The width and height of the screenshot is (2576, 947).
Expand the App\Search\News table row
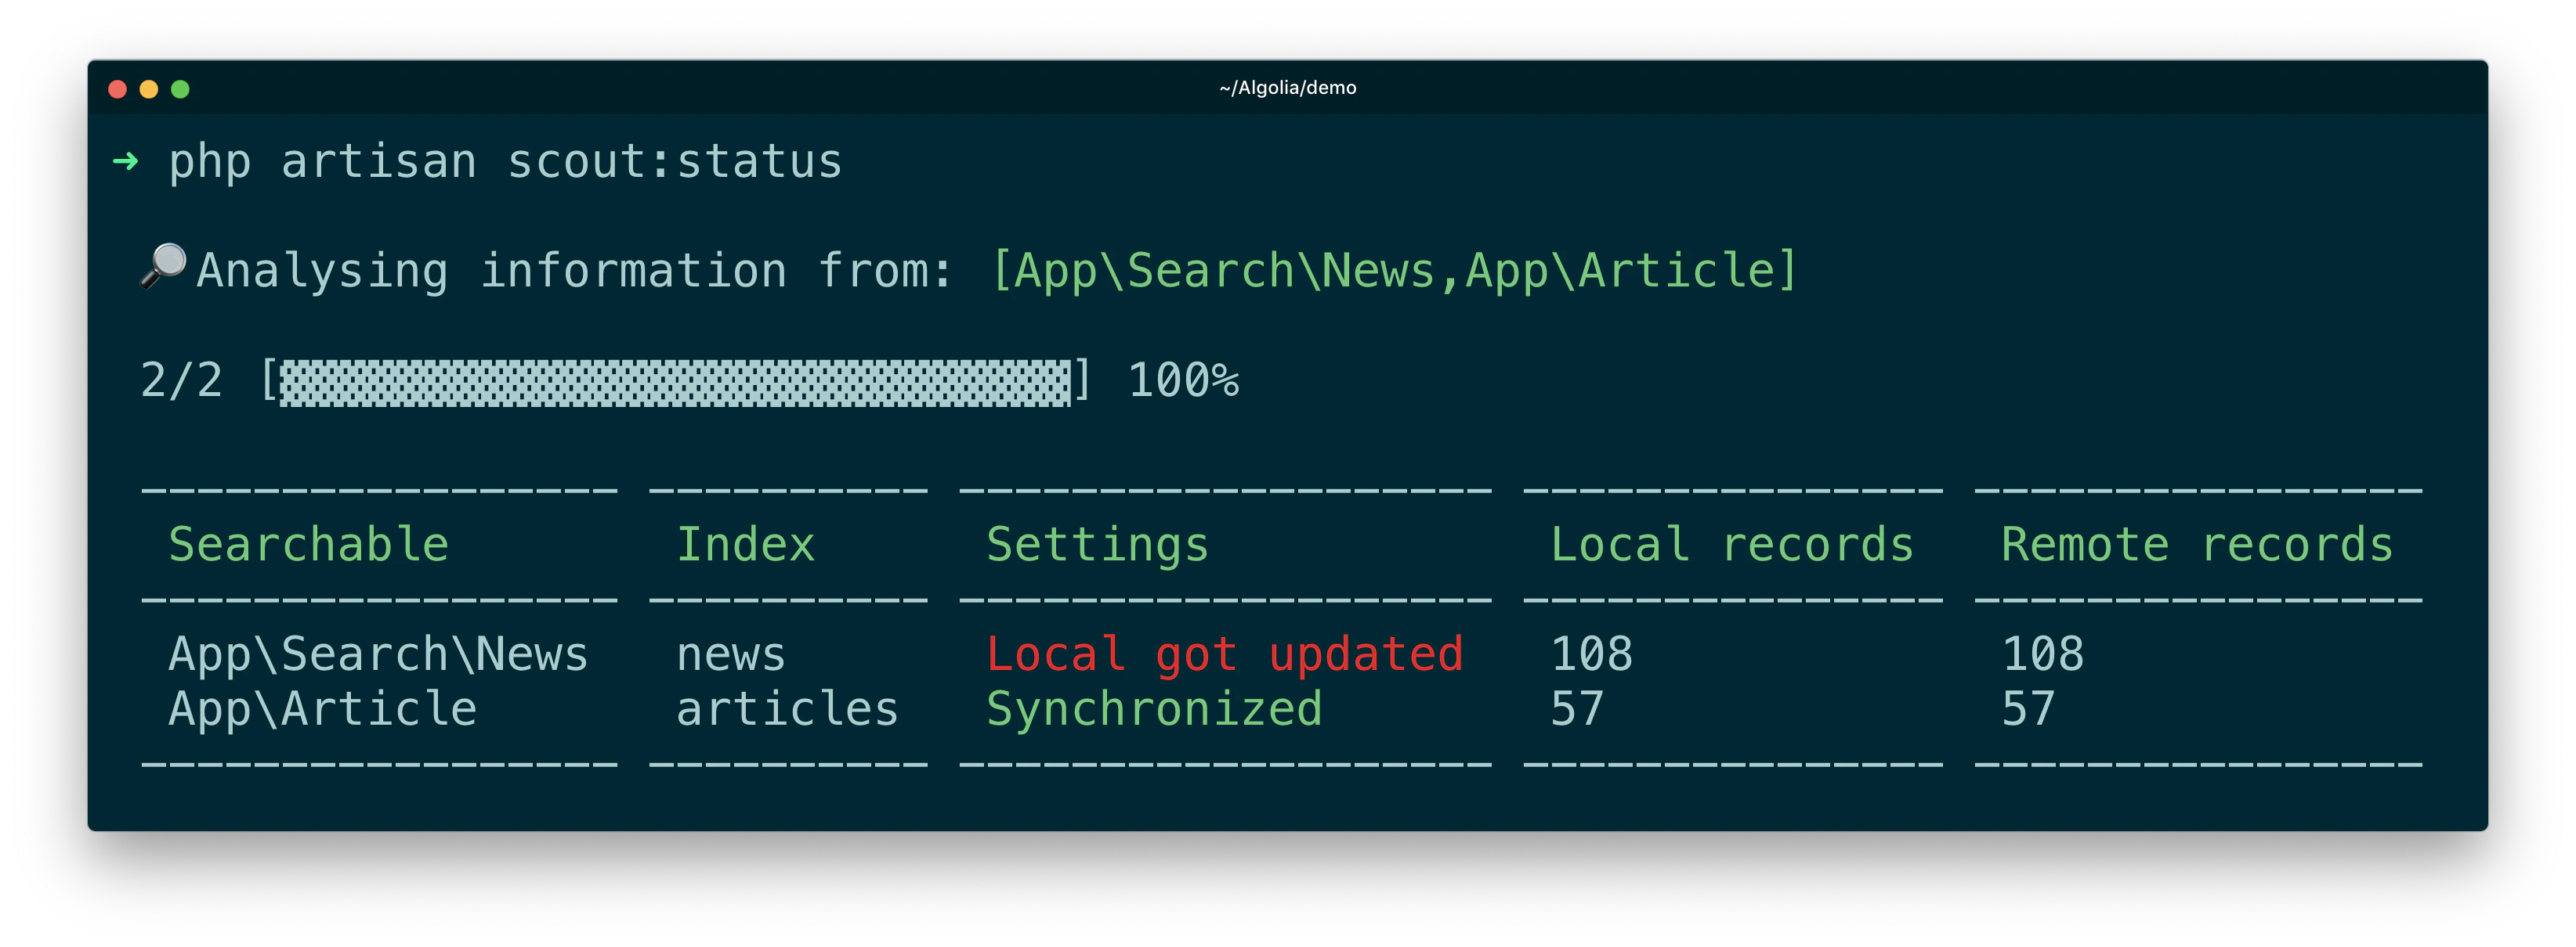coord(378,654)
